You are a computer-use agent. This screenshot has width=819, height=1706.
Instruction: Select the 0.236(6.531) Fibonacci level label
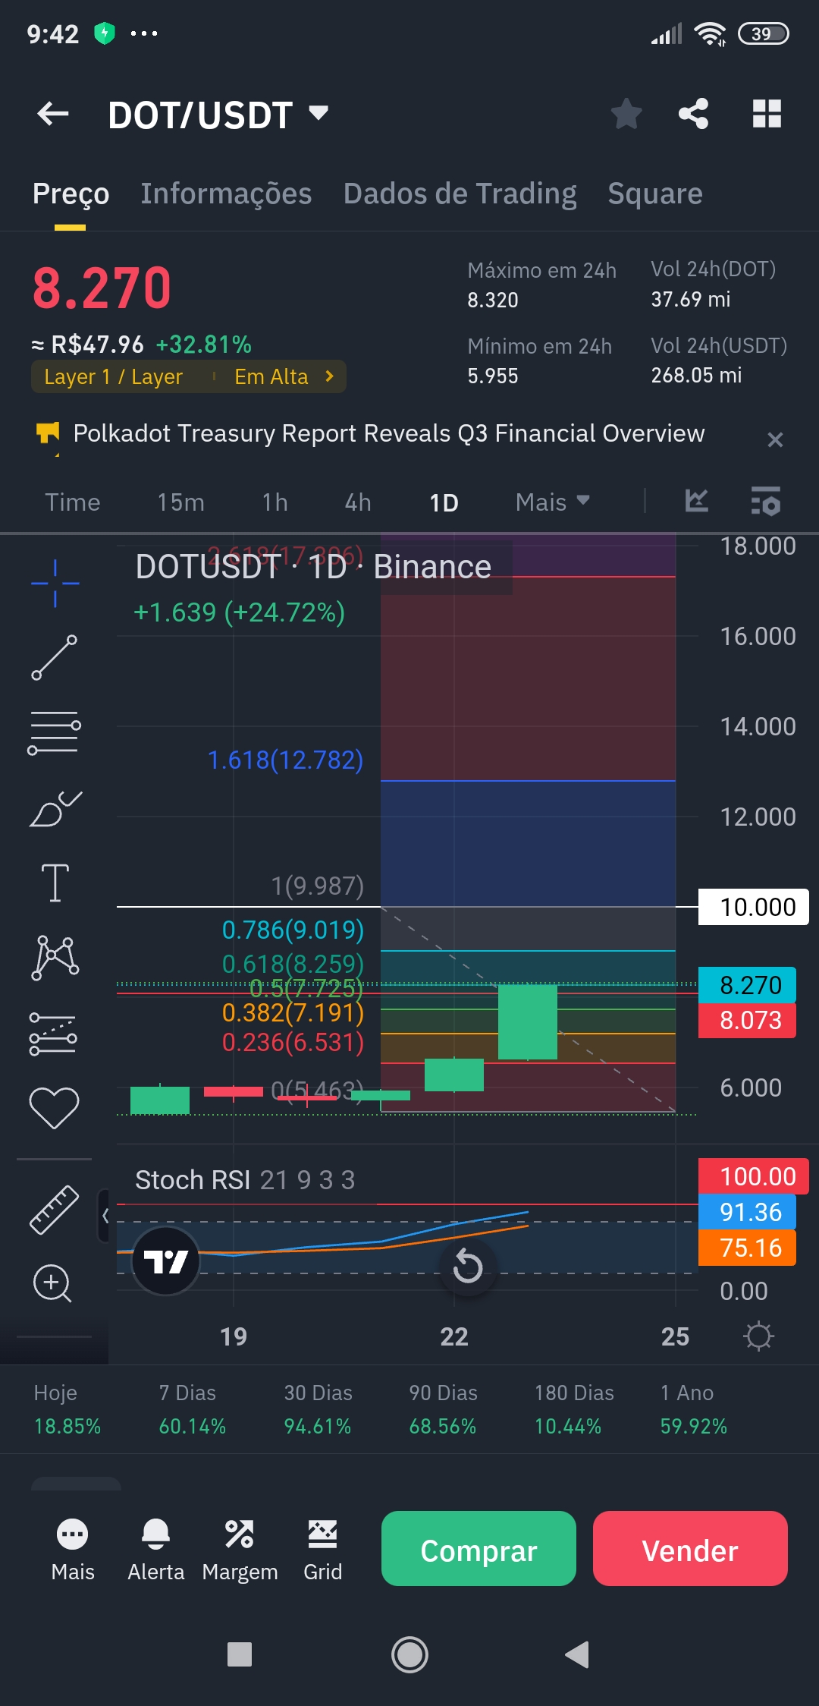[293, 1042]
